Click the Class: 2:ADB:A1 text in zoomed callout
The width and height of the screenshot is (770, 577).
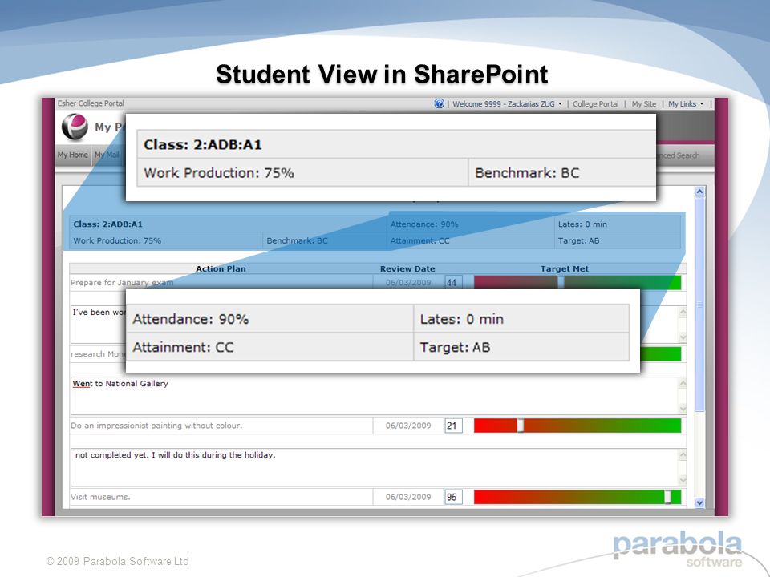203,145
